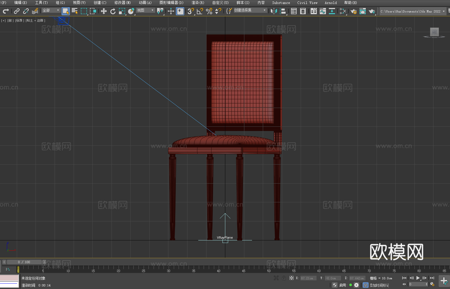
Task: Step time slider back with left arrow
Action: click(x=4, y=262)
